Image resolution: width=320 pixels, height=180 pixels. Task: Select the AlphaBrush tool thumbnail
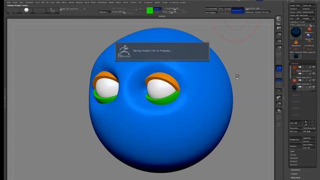coord(309,36)
